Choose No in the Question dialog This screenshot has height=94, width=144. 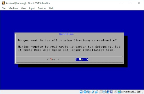(82, 59)
